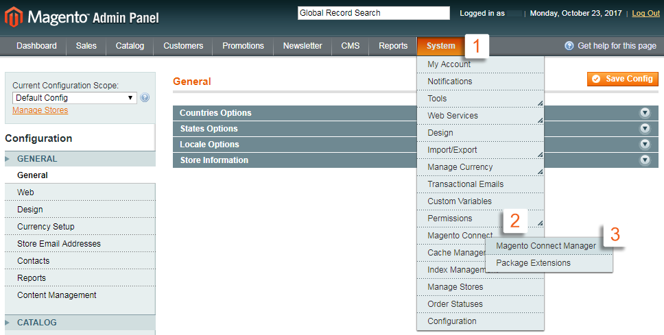Open the Newsletter menu
The image size is (664, 335).
click(303, 46)
